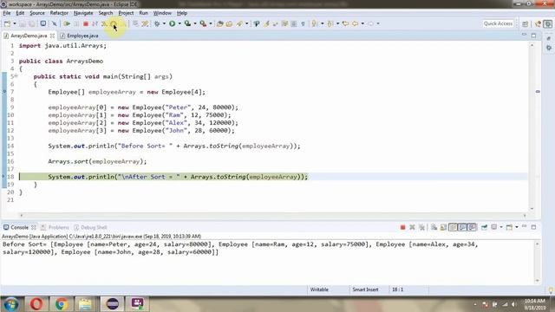The width and height of the screenshot is (555, 312).
Task: Open the Back history dropdown arrow
Action: click(x=362, y=23)
